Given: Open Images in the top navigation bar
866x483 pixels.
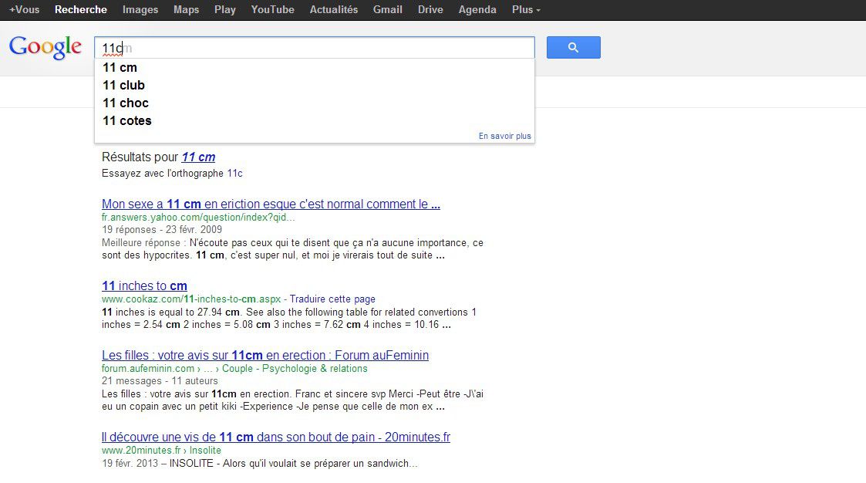Looking at the screenshot, I should point(140,10).
